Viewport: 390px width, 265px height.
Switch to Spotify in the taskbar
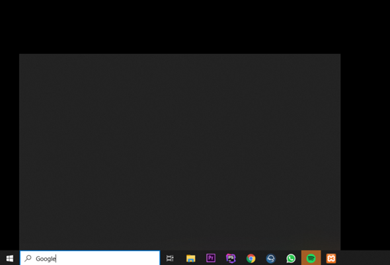(311, 258)
